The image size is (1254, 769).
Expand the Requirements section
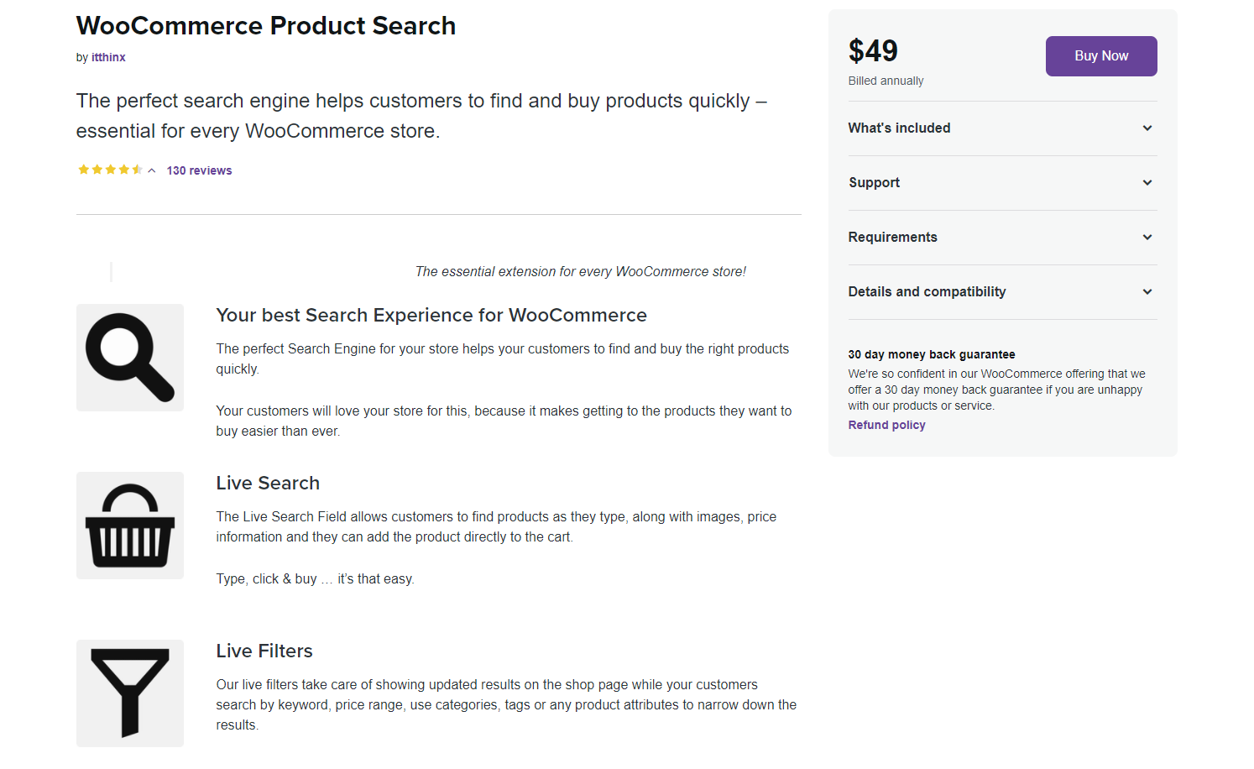[893, 238]
